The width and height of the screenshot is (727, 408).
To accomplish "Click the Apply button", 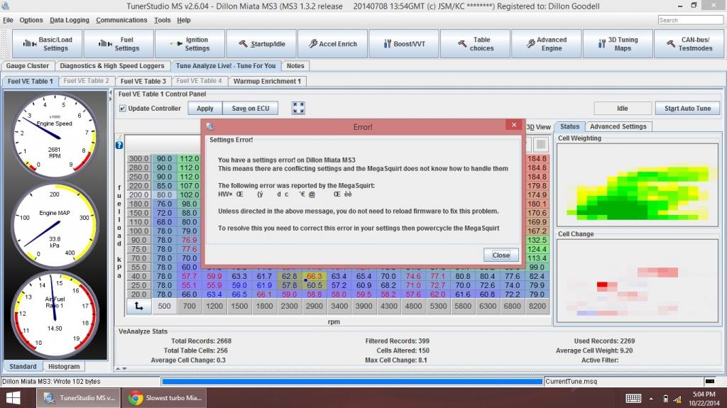I will (205, 108).
